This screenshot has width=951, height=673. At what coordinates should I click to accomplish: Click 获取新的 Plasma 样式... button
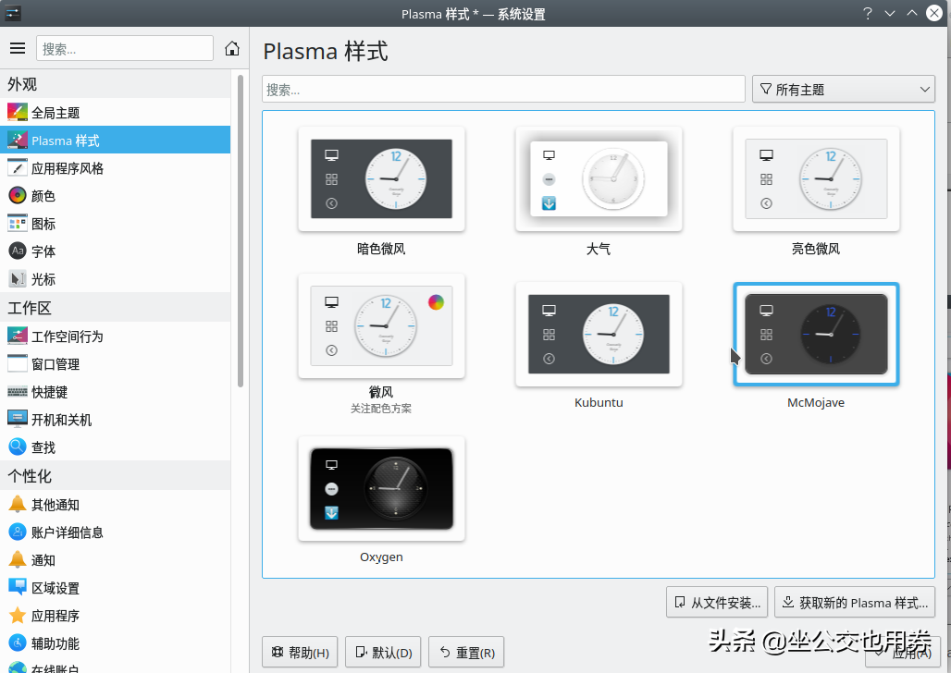[x=855, y=602]
